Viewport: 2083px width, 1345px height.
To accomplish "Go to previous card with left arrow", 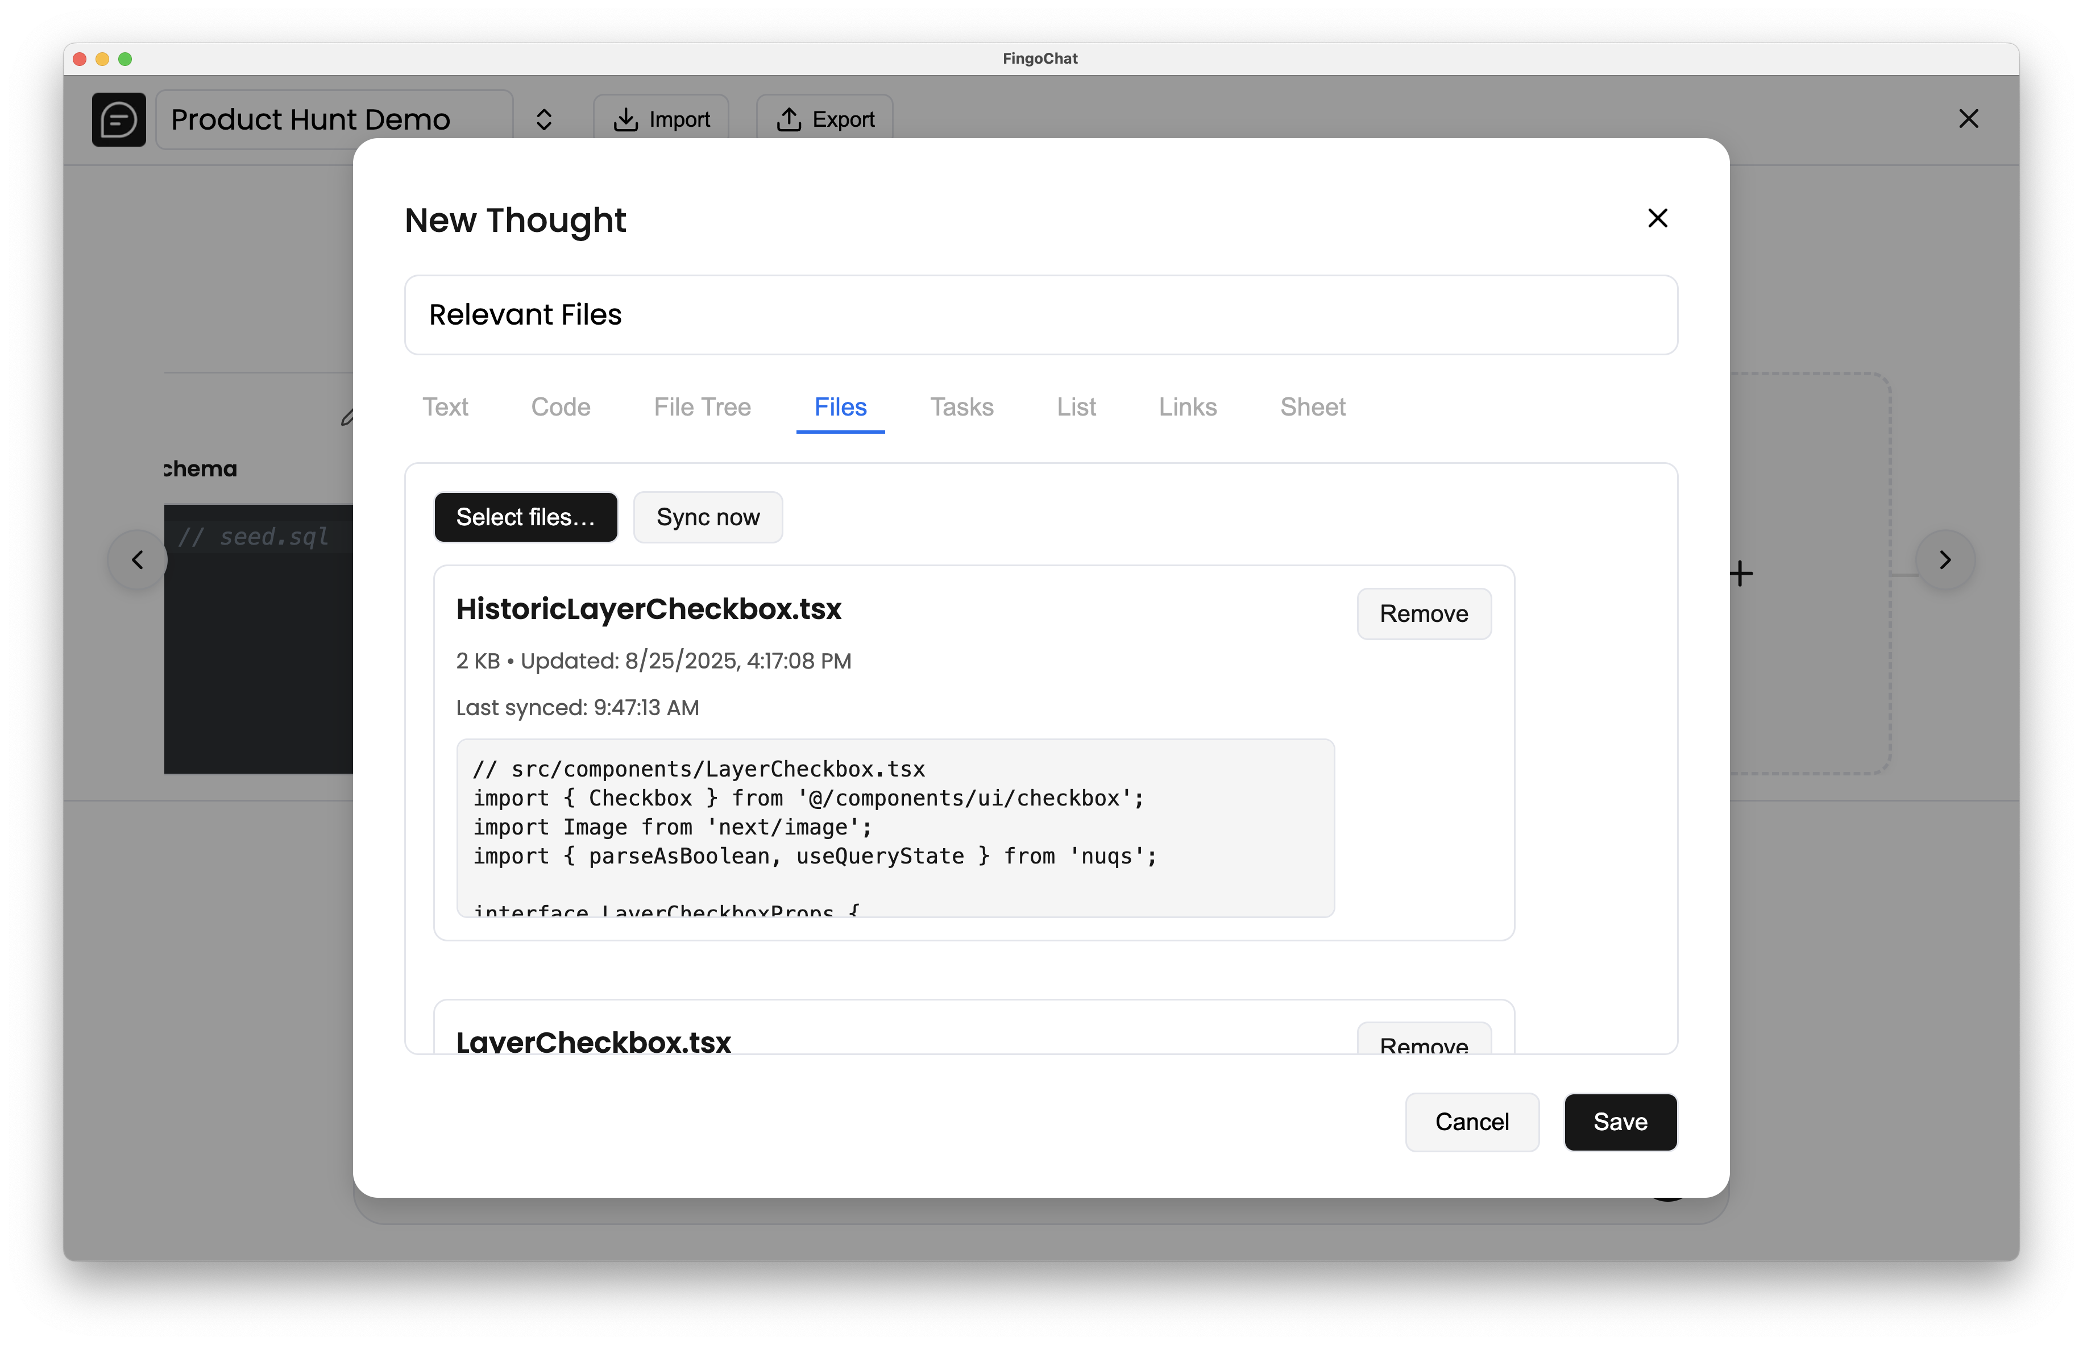I will click(x=137, y=560).
